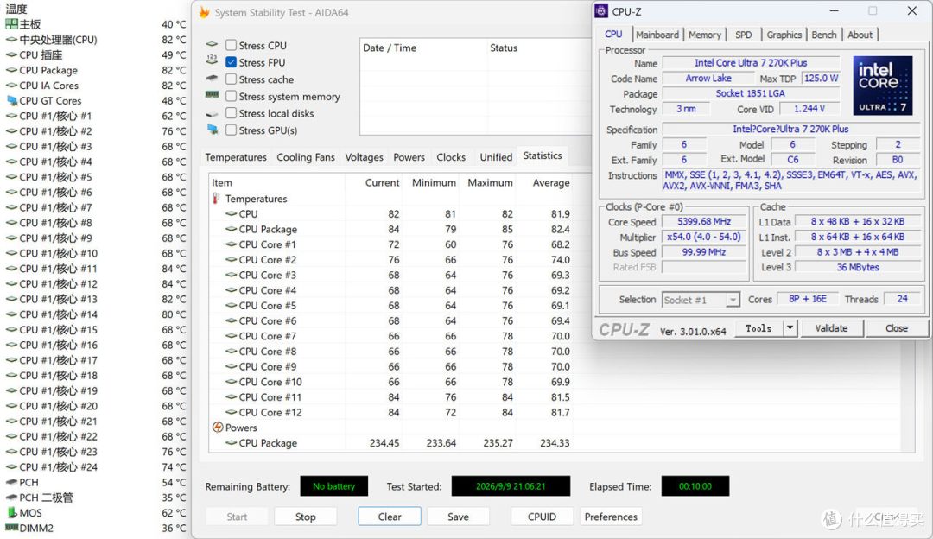Viewport: 933px width, 539px height.
Task: Click the CPU GT Cores graphics icon
Action: tap(12, 100)
